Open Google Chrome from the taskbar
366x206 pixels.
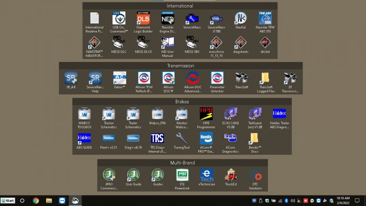pyautogui.click(x=36, y=201)
